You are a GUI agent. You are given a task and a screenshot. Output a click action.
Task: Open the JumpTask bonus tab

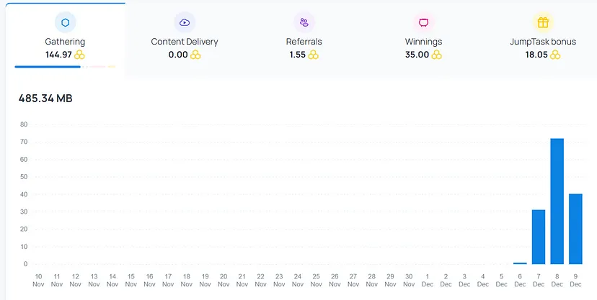[x=543, y=38]
